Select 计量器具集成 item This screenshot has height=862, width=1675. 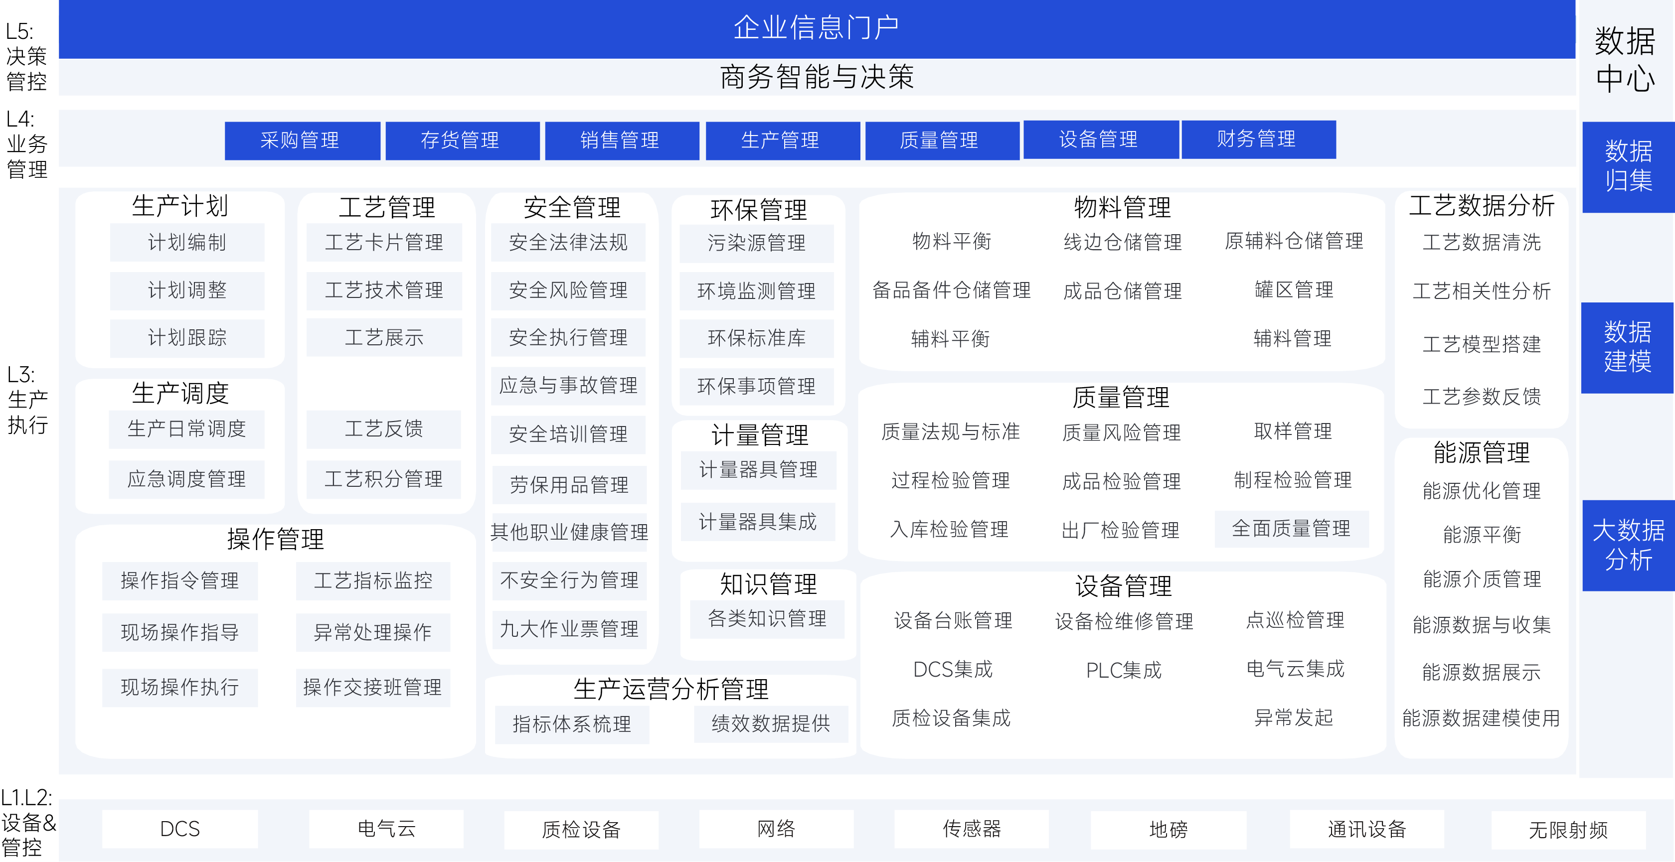pos(758,522)
